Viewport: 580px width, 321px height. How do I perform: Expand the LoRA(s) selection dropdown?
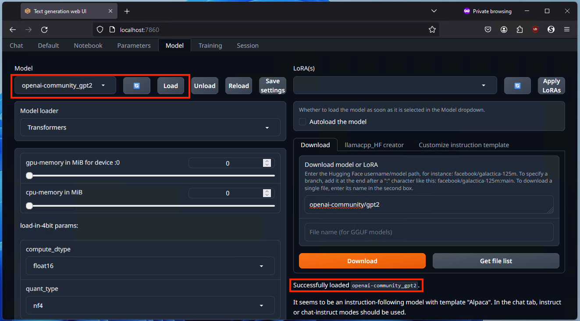point(395,85)
